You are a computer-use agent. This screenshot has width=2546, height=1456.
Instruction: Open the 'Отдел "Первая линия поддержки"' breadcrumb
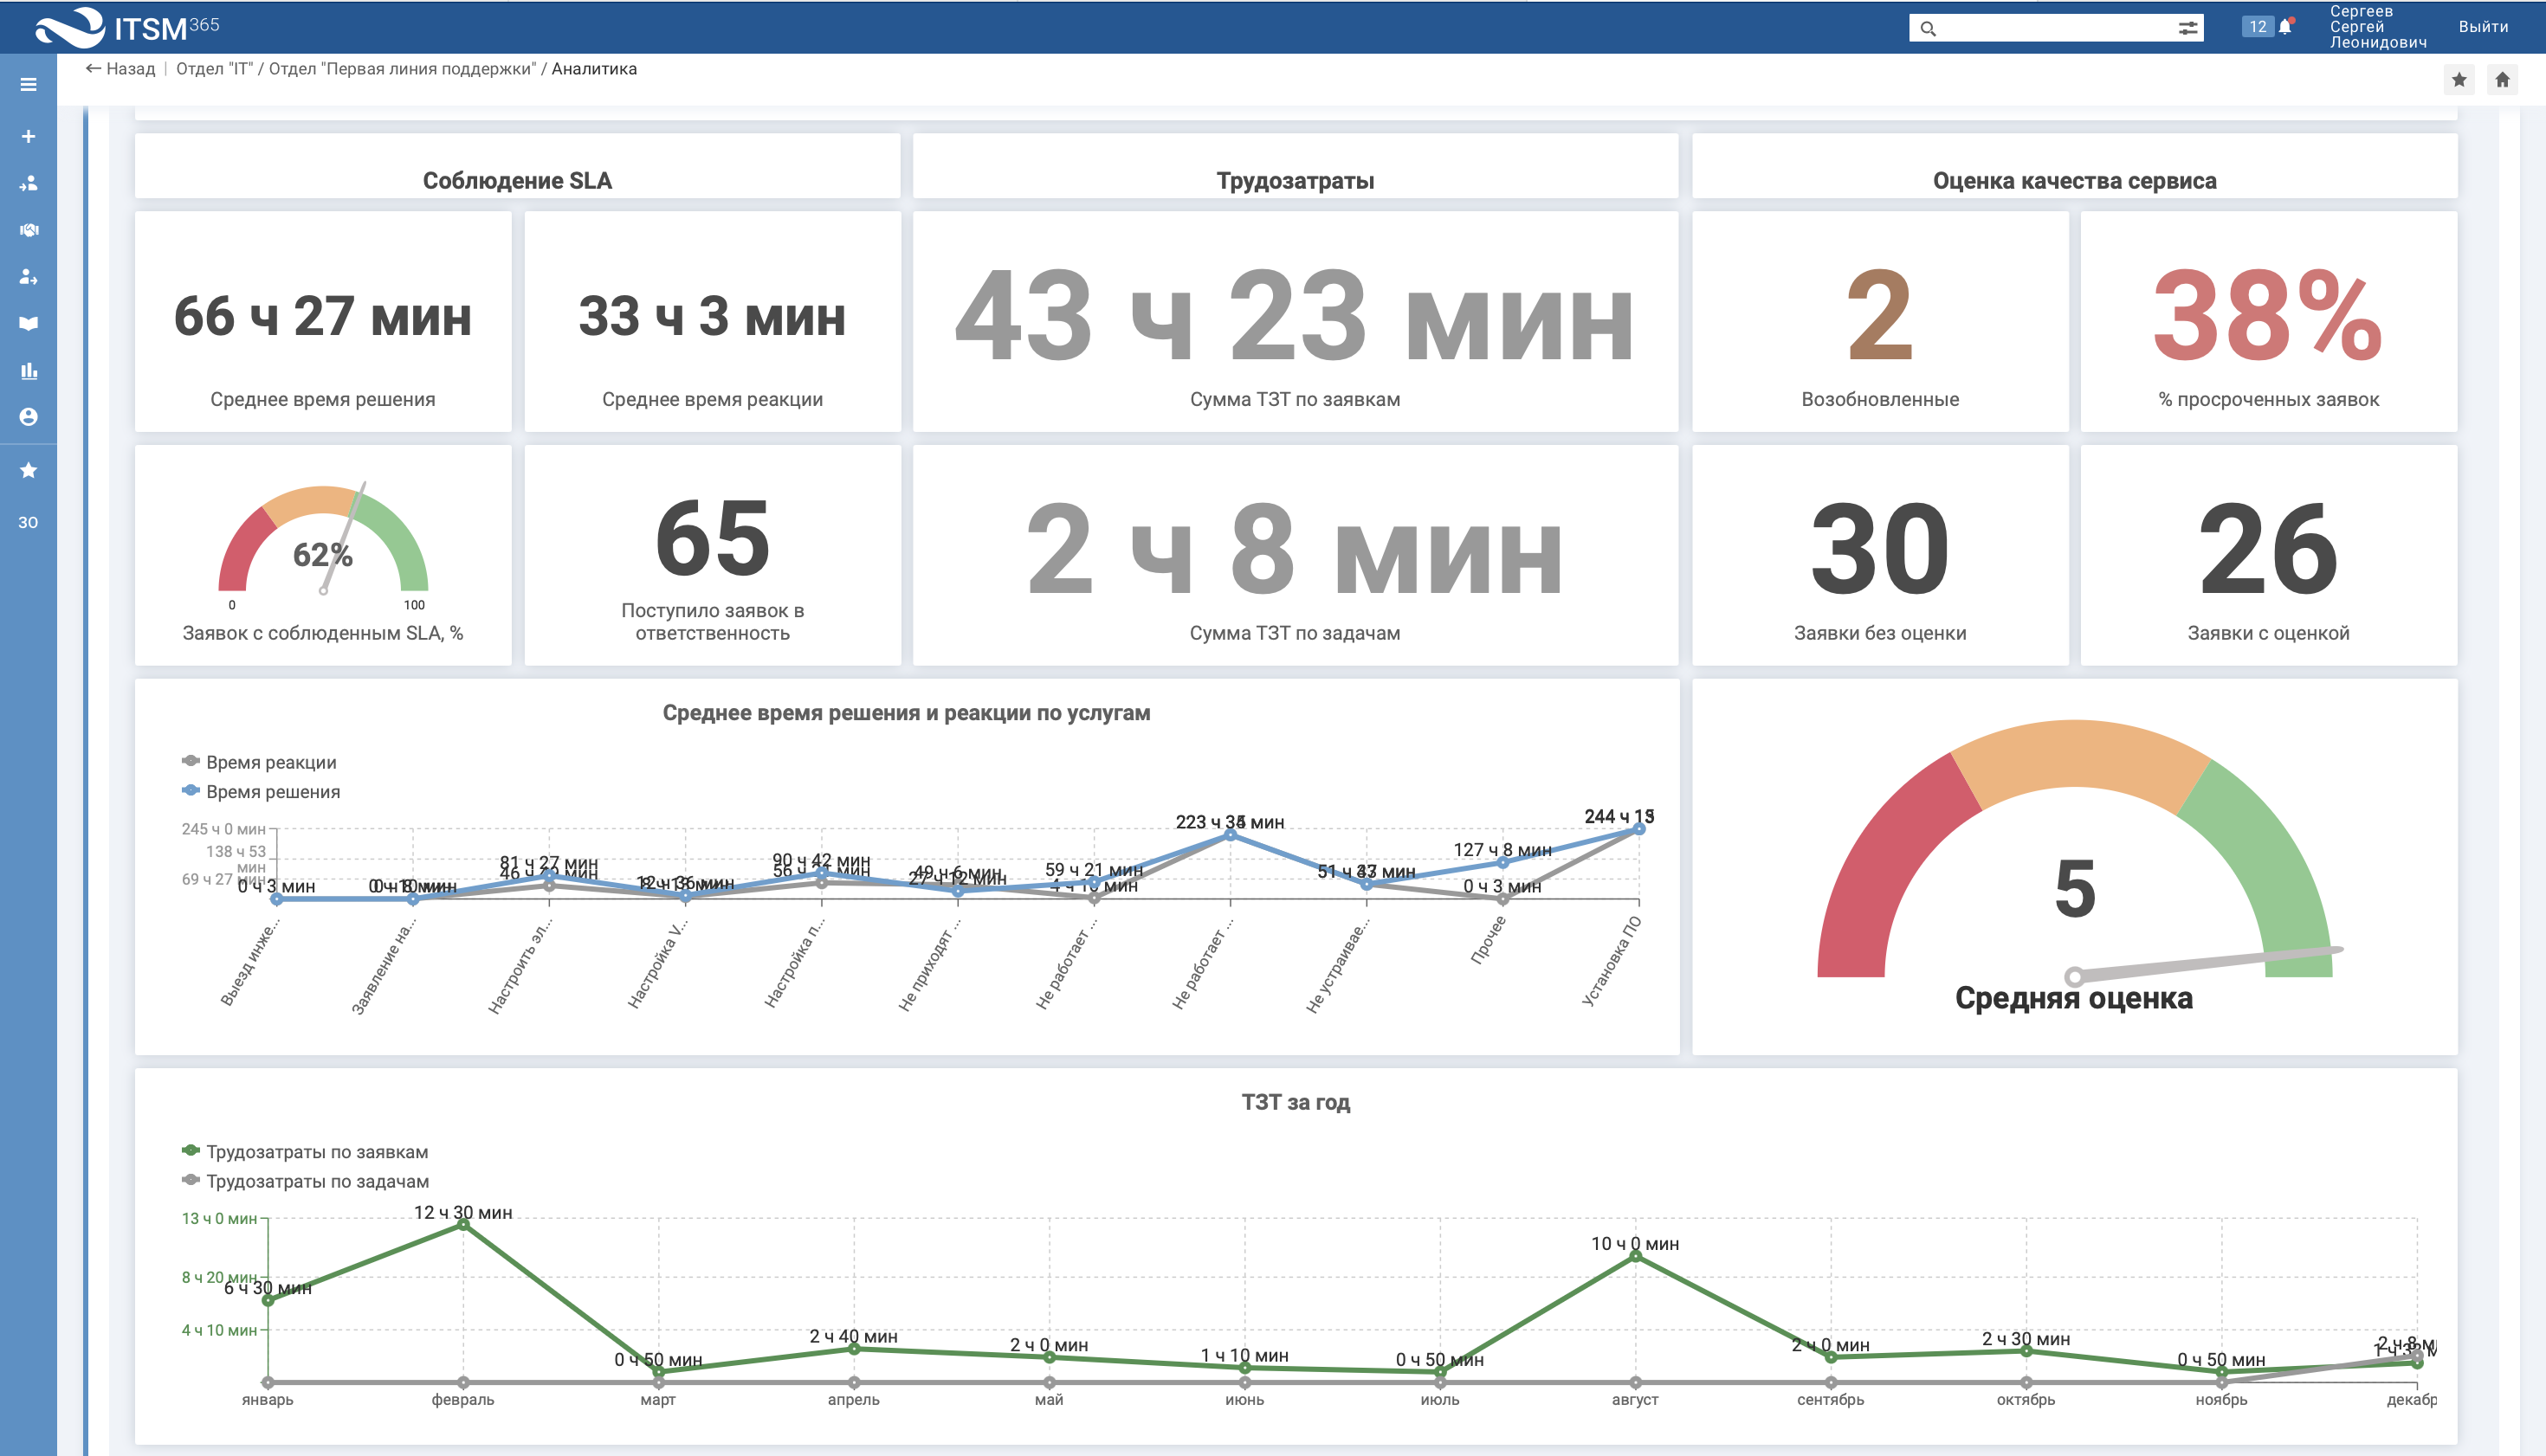[402, 69]
